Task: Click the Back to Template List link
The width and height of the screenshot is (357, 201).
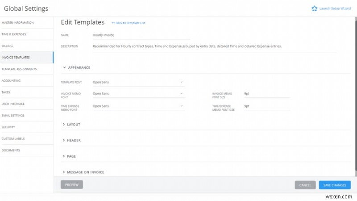Action: click(129, 23)
